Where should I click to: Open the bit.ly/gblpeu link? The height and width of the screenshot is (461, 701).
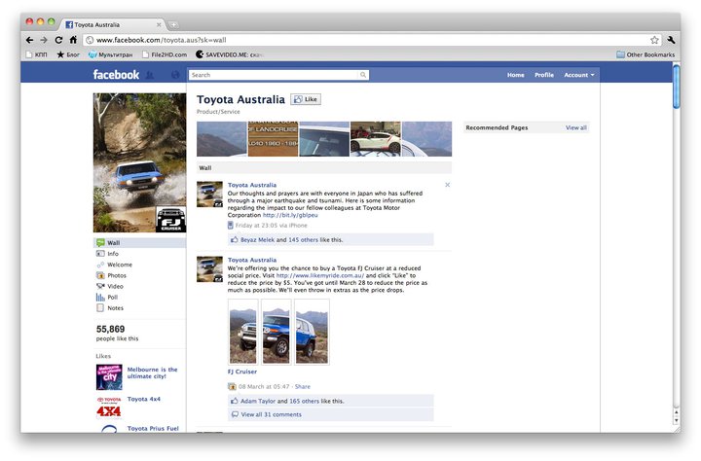(x=290, y=215)
